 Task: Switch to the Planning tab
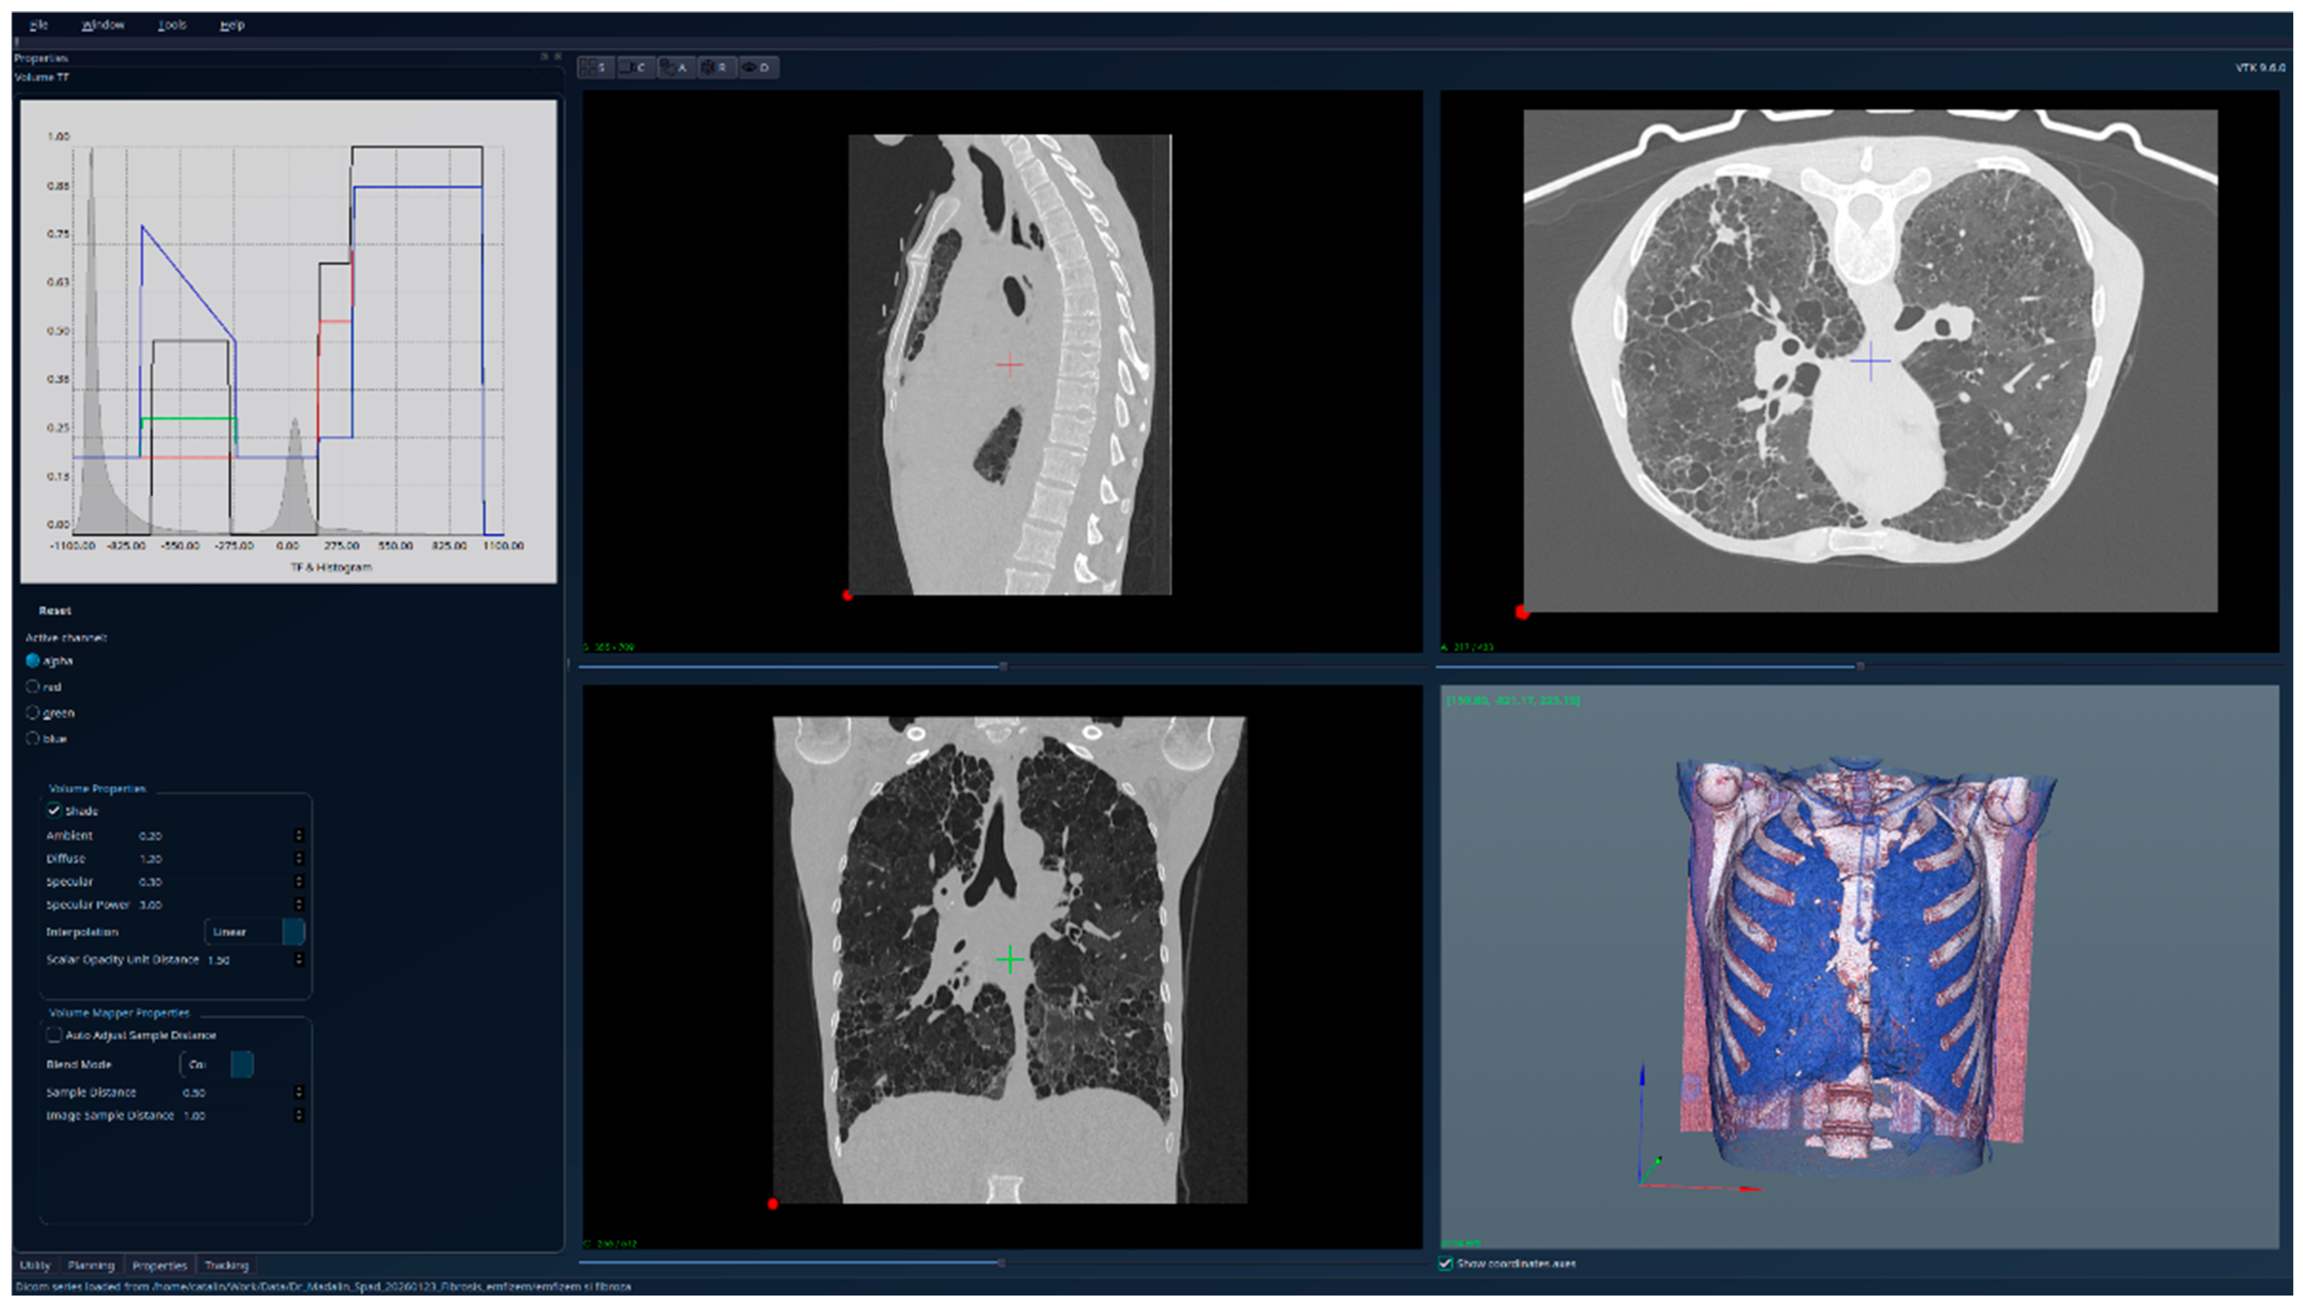[91, 1265]
